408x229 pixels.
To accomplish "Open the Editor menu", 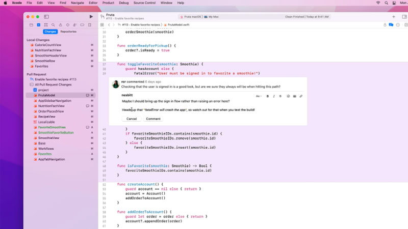I will click(93, 3).
